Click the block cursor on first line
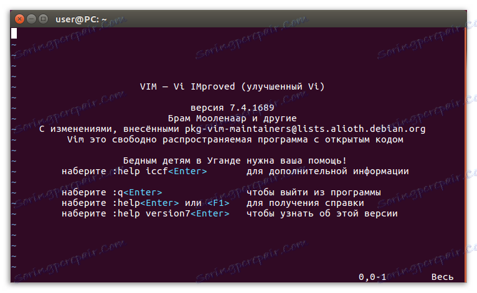Viewport: 477px width, 293px height. [14, 33]
